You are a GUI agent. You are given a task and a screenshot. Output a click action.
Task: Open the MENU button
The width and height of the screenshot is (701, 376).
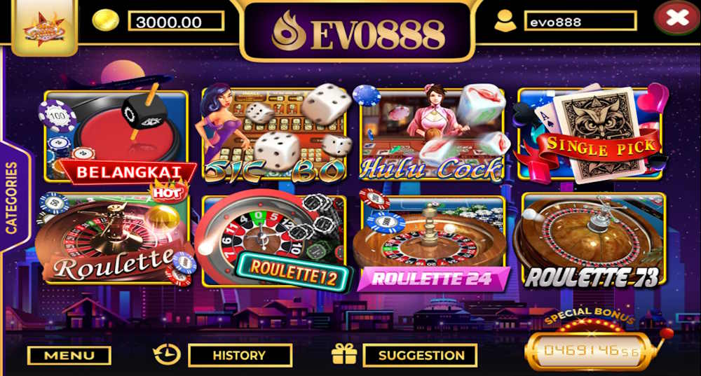[x=69, y=356]
